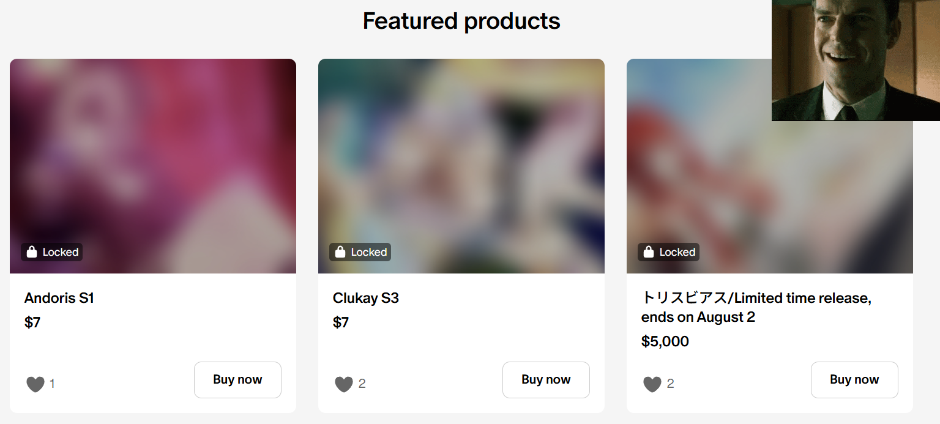Screen dimensions: 940x424
Task: Select the $5,000 price text
Action: [x=665, y=341]
